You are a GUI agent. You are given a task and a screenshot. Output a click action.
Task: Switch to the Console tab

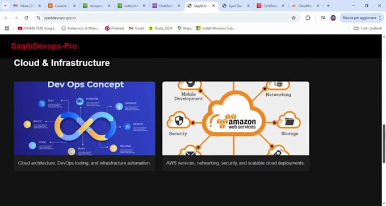(x=62, y=6)
